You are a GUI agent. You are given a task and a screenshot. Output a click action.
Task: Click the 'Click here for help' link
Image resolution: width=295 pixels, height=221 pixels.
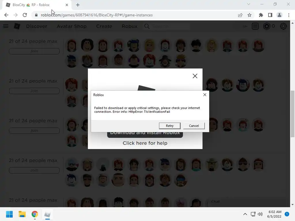[x=145, y=143]
